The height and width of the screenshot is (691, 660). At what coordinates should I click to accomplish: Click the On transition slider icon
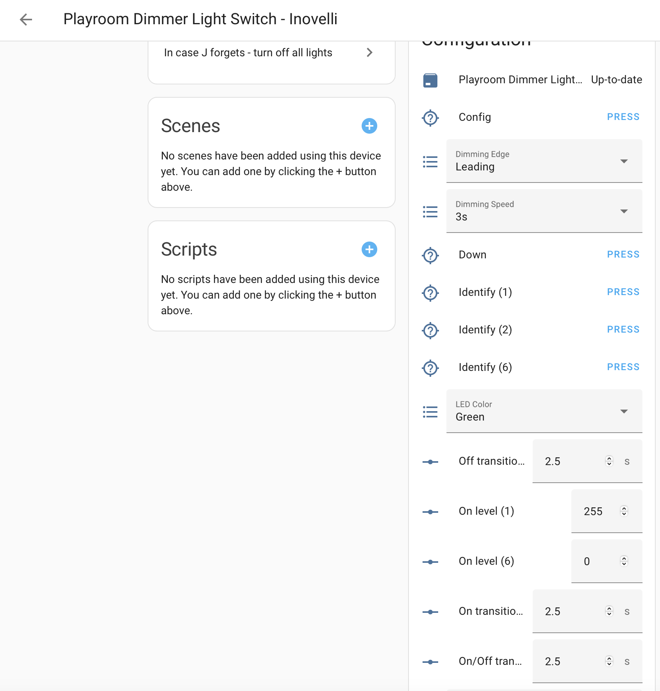(x=430, y=612)
